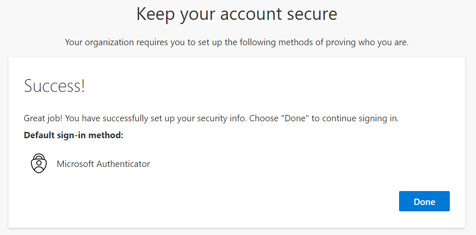The height and width of the screenshot is (235, 476).
Task: Click the Microsoft Authenticator lock icon
Action: coord(39,164)
